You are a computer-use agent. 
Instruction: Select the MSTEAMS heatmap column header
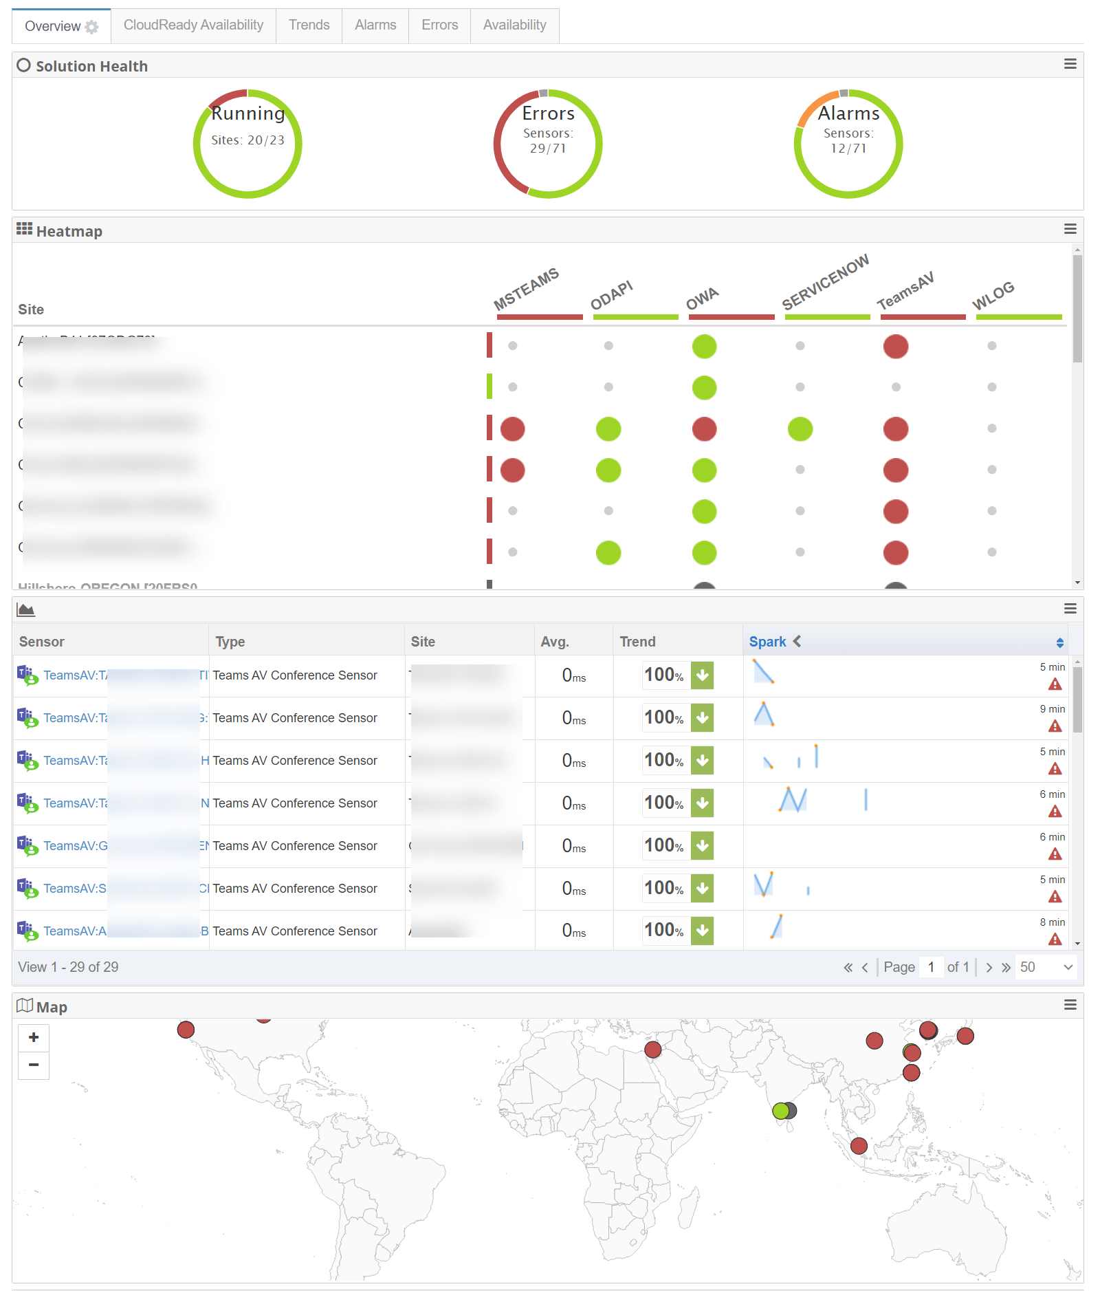coord(527,289)
